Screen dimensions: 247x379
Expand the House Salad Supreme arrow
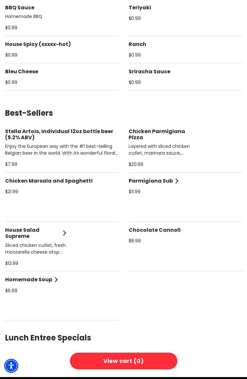(x=64, y=233)
